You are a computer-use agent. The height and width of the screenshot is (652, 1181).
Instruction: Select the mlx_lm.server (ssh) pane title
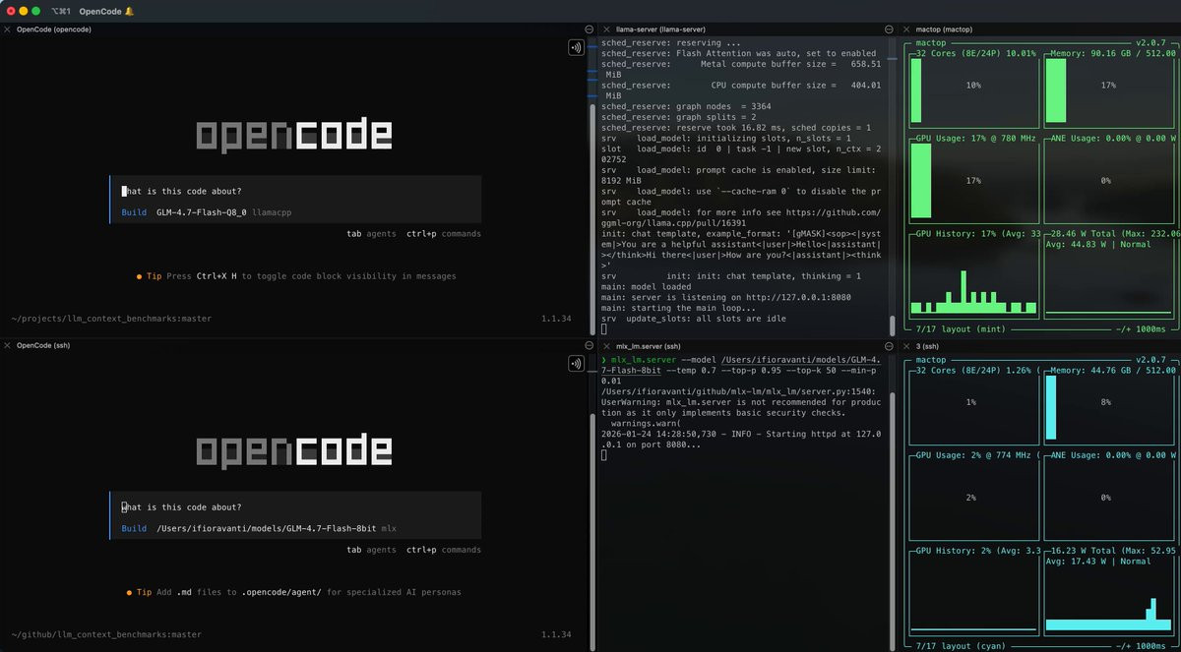[648, 346]
